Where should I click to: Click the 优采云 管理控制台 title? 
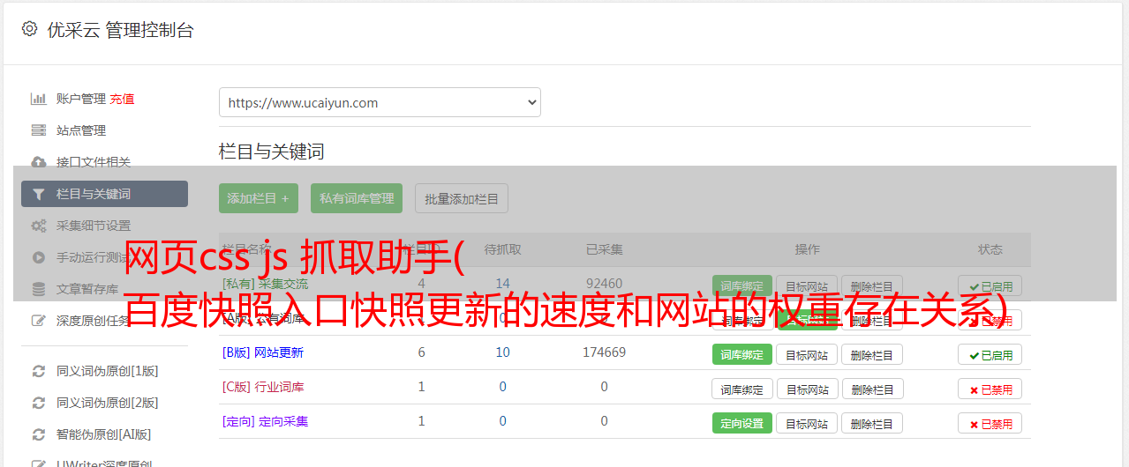(x=120, y=30)
